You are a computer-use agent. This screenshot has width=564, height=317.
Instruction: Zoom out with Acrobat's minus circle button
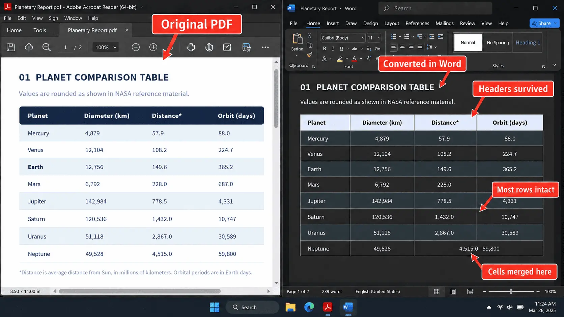pos(136,47)
